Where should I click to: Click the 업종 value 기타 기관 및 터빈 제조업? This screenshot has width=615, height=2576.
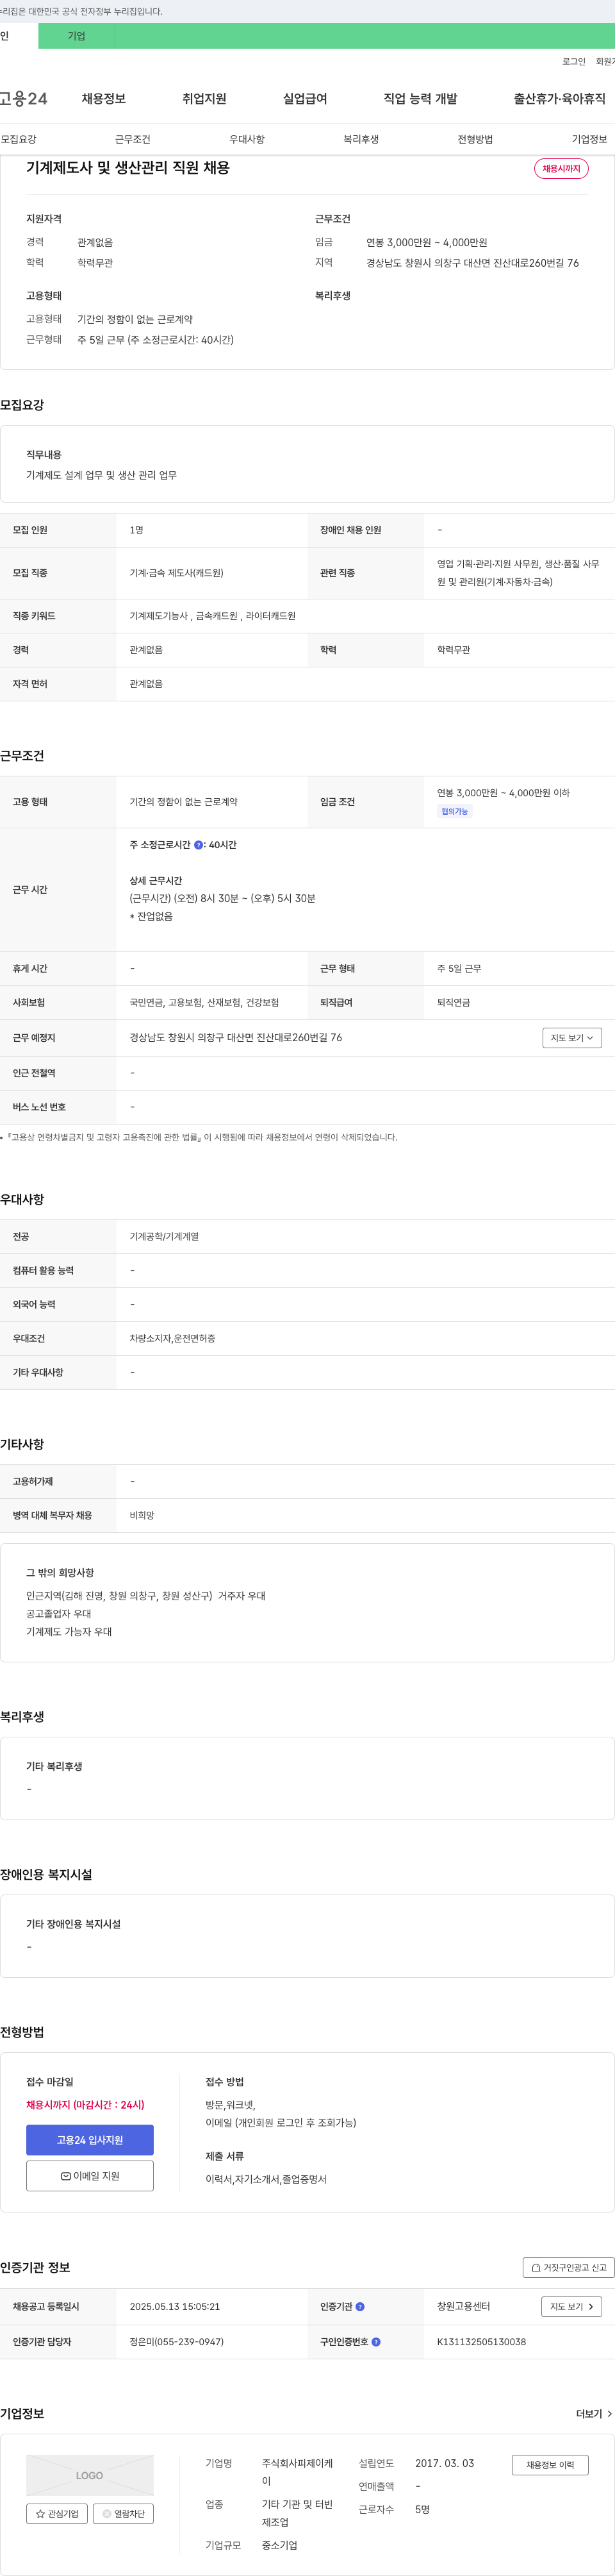[297, 2514]
